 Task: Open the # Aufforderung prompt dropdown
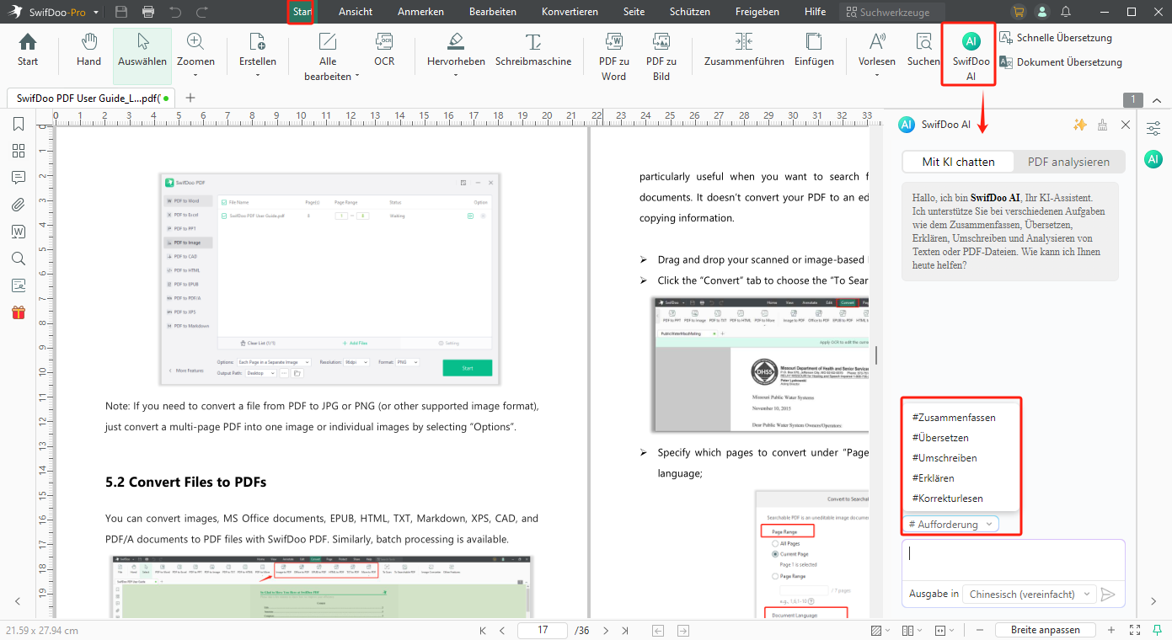[950, 525]
